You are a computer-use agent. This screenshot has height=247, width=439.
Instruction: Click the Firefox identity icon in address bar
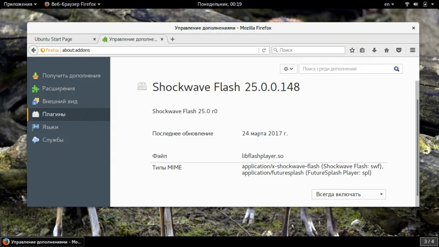point(50,50)
